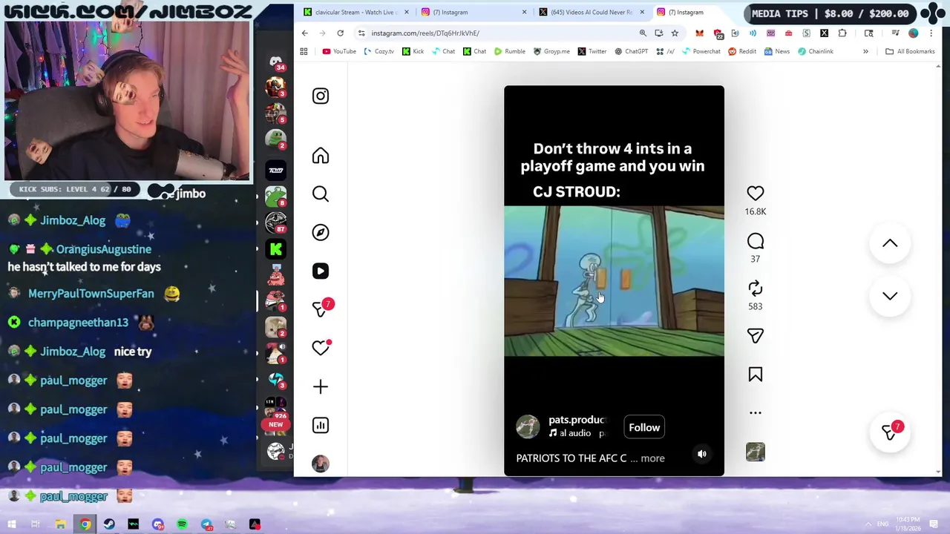This screenshot has height=534, width=950.
Task: Click pats.productions profile avatar
Action: click(x=528, y=426)
